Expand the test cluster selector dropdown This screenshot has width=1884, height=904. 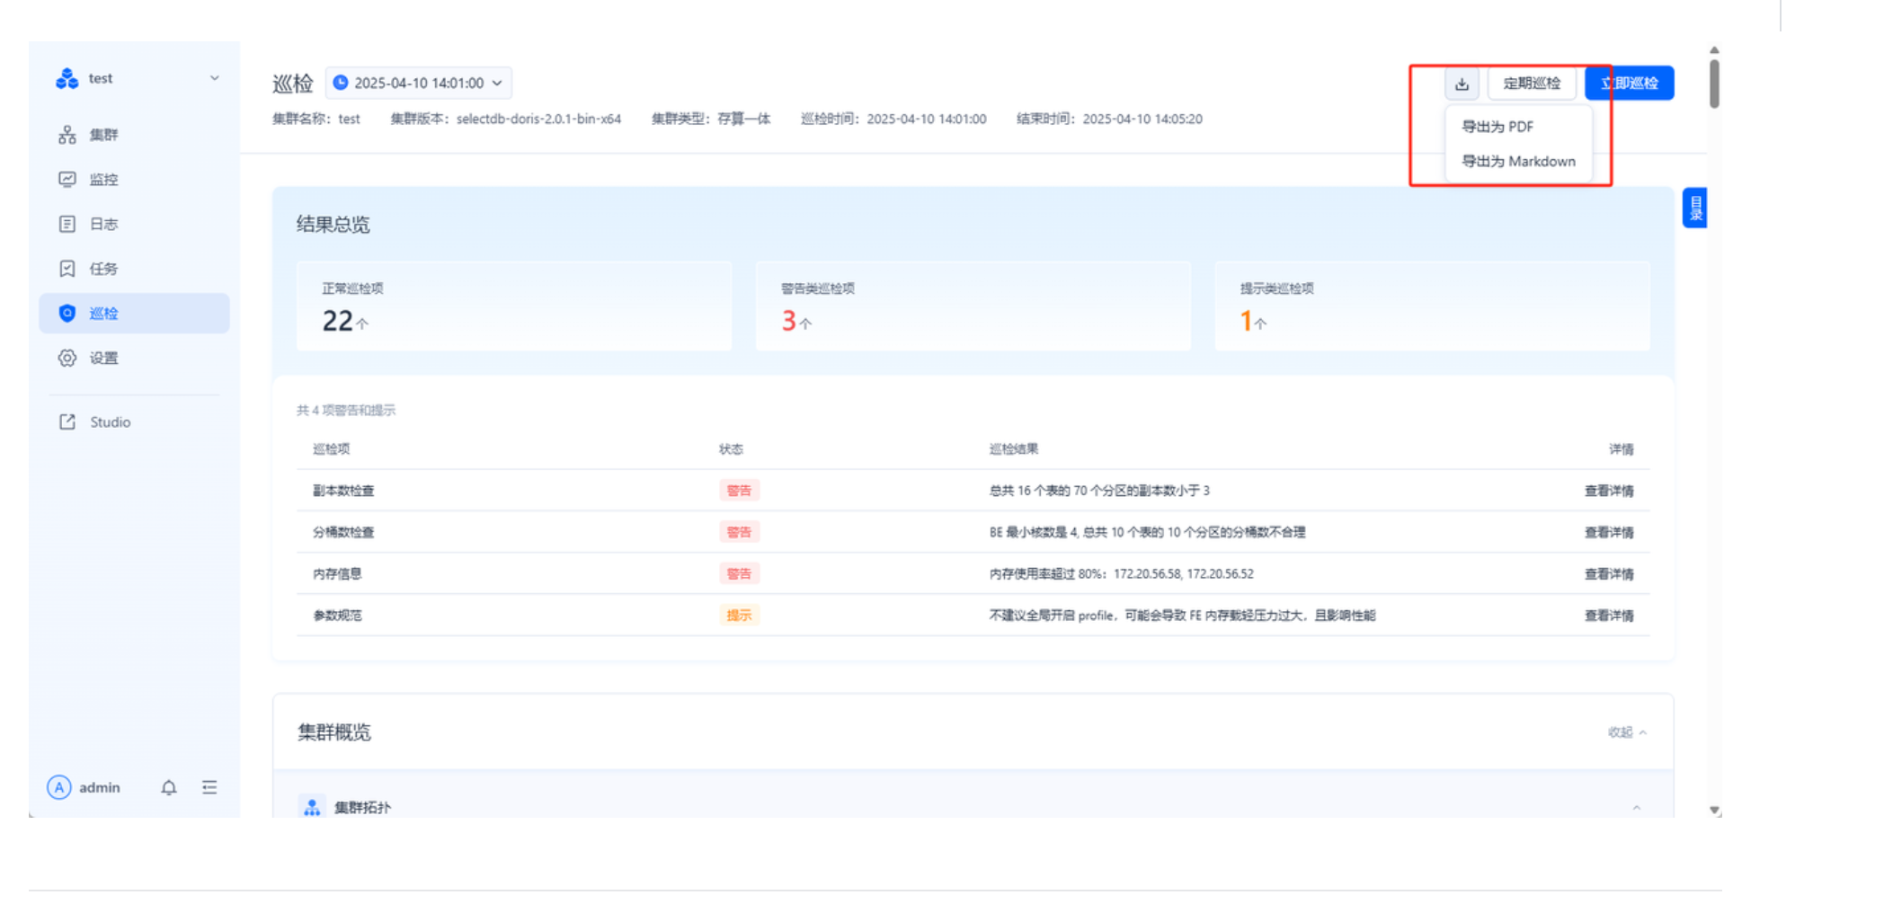coord(214,78)
